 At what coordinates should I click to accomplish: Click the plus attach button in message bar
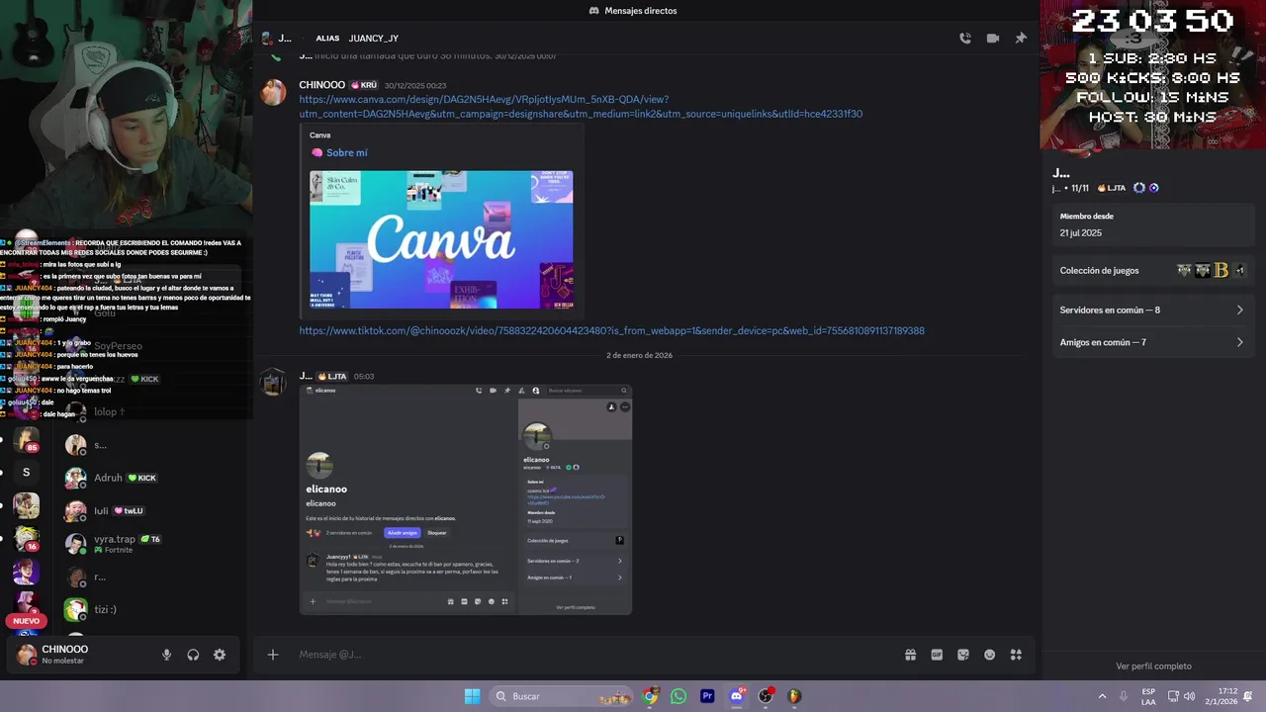(x=273, y=655)
